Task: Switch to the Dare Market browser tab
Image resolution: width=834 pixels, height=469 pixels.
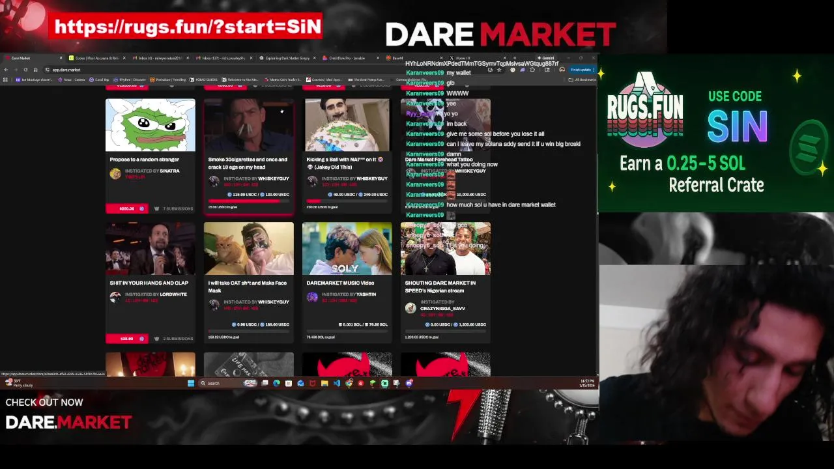Action: [x=33, y=58]
